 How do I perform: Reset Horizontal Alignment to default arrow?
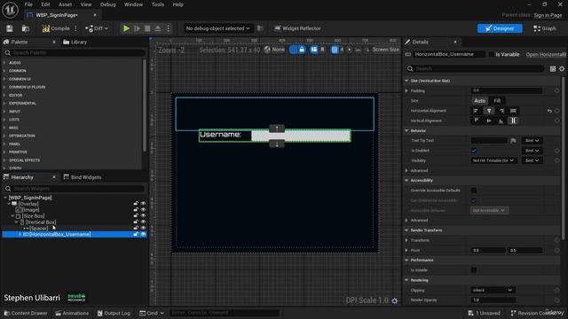549,111
